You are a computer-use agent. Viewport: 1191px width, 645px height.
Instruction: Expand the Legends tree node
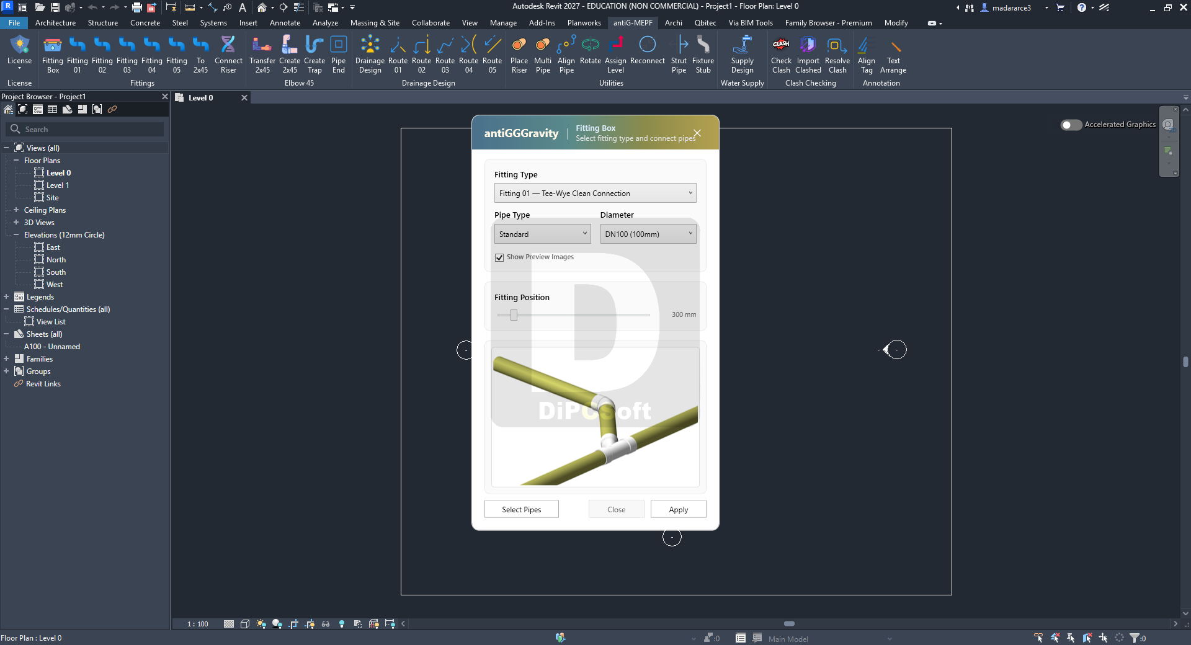6,296
